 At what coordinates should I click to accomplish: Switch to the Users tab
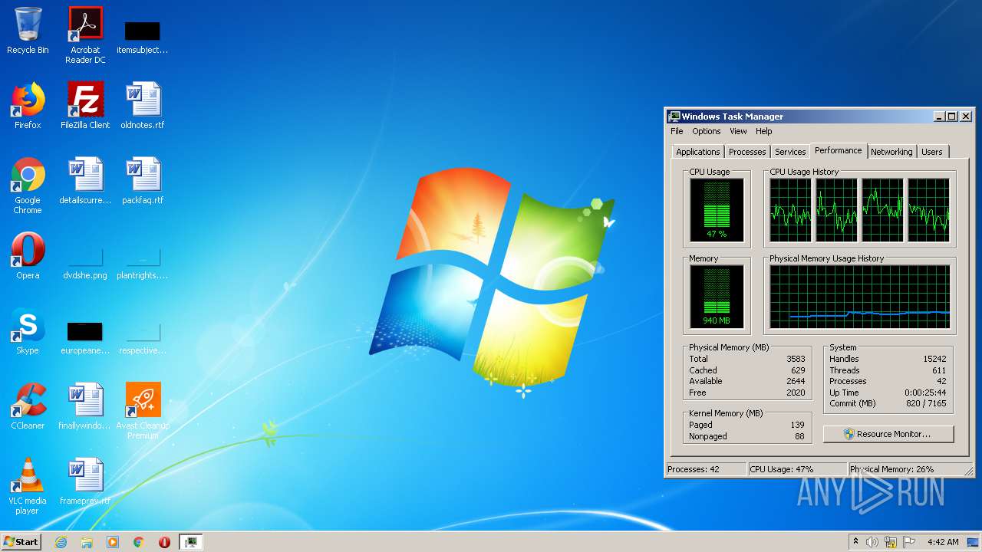[932, 152]
